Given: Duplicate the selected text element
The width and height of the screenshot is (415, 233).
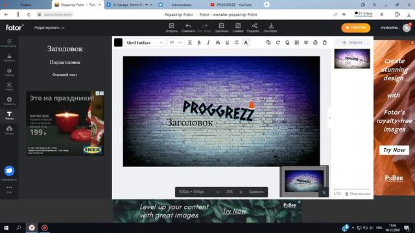Looking at the screenshot, I should click(x=268, y=43).
